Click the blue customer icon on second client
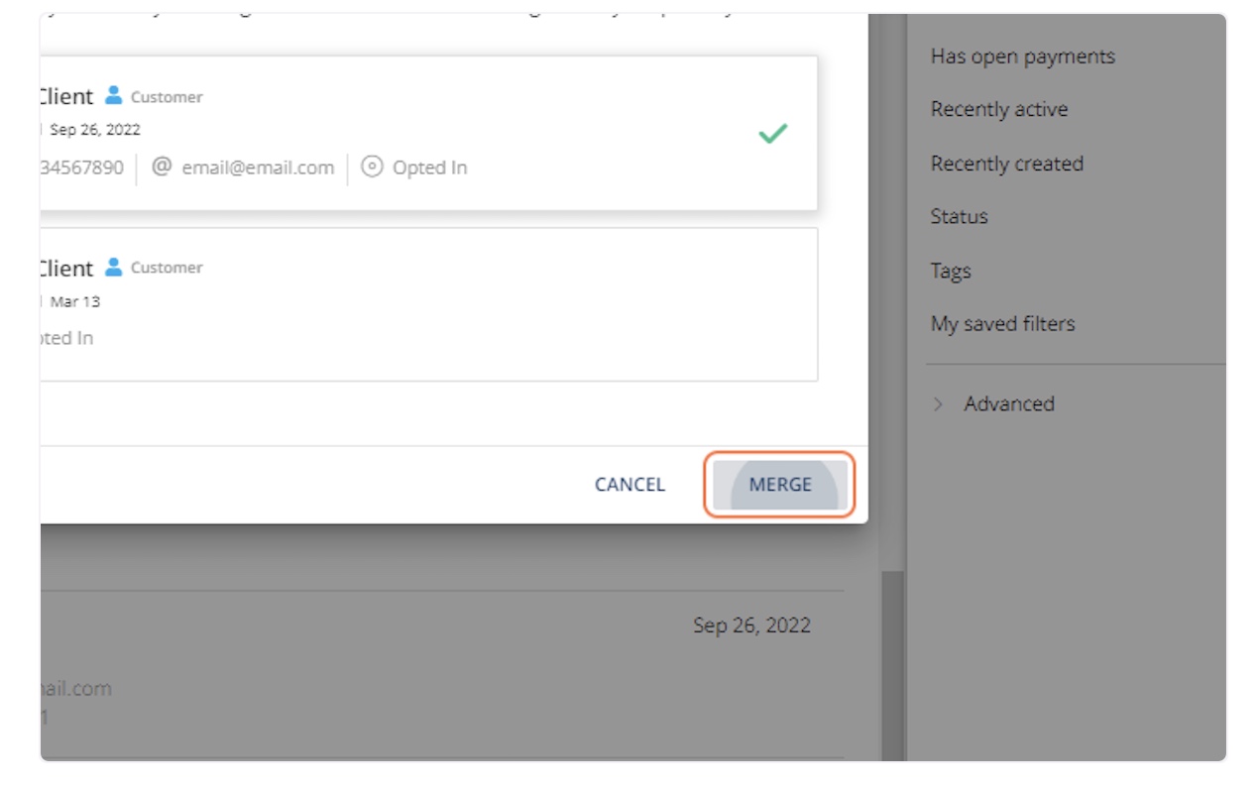The image size is (1257, 787). [x=114, y=267]
